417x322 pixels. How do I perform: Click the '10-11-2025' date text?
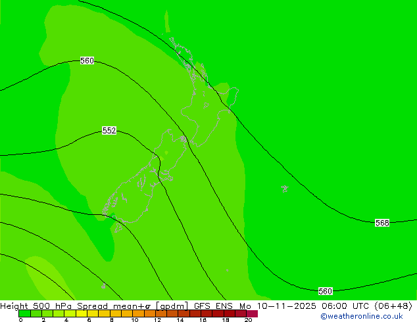point(287,306)
